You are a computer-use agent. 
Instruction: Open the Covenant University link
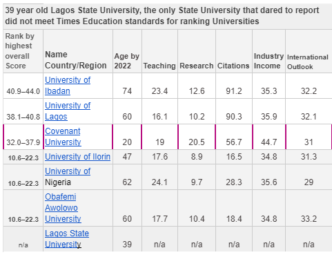point(63,137)
